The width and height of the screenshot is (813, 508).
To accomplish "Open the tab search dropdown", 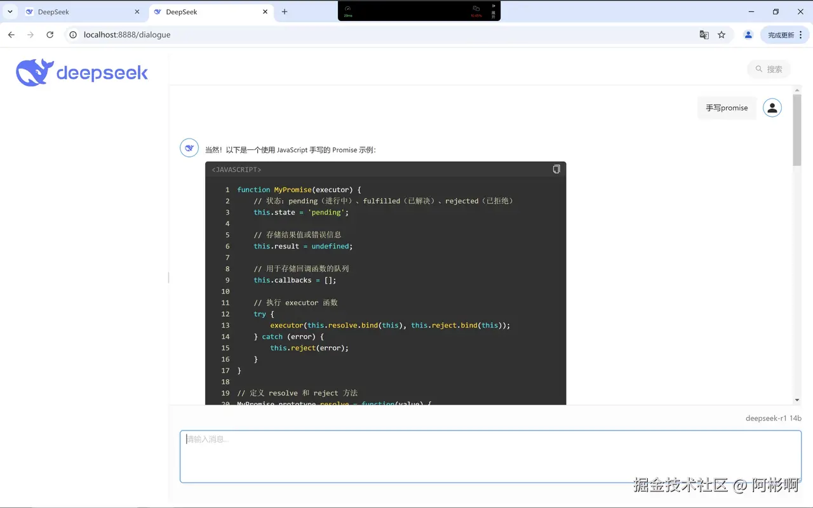I will pos(10,12).
